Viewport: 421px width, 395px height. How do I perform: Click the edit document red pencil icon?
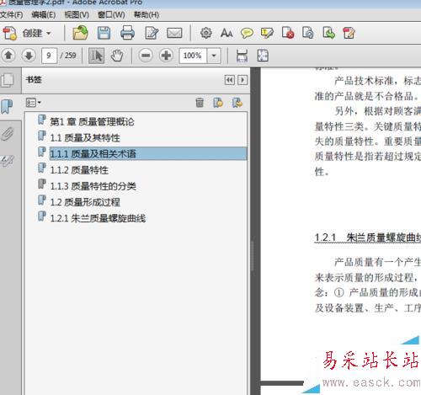349,33
